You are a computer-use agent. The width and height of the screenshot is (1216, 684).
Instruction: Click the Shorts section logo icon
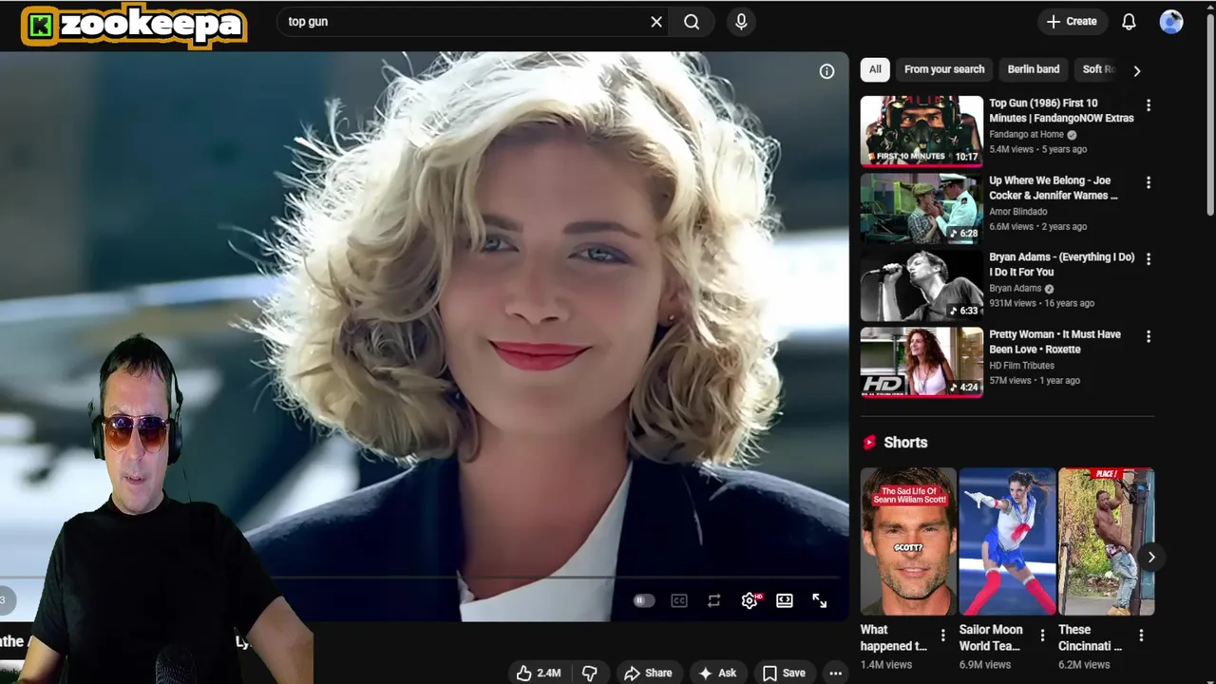pyautogui.click(x=868, y=443)
